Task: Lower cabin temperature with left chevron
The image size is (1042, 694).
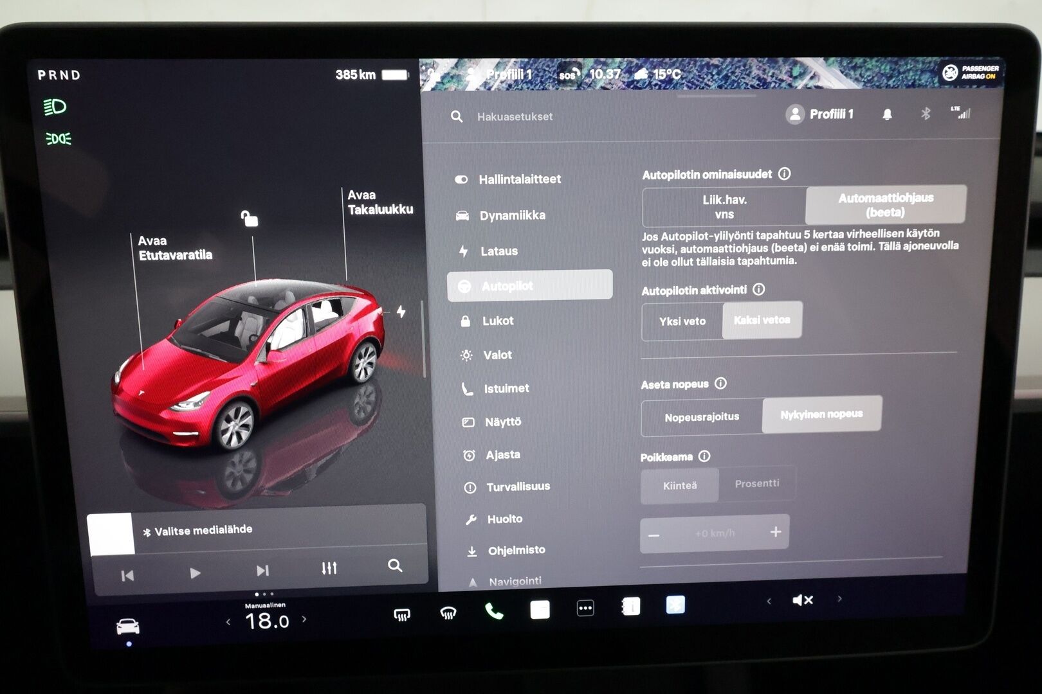Action: (228, 621)
